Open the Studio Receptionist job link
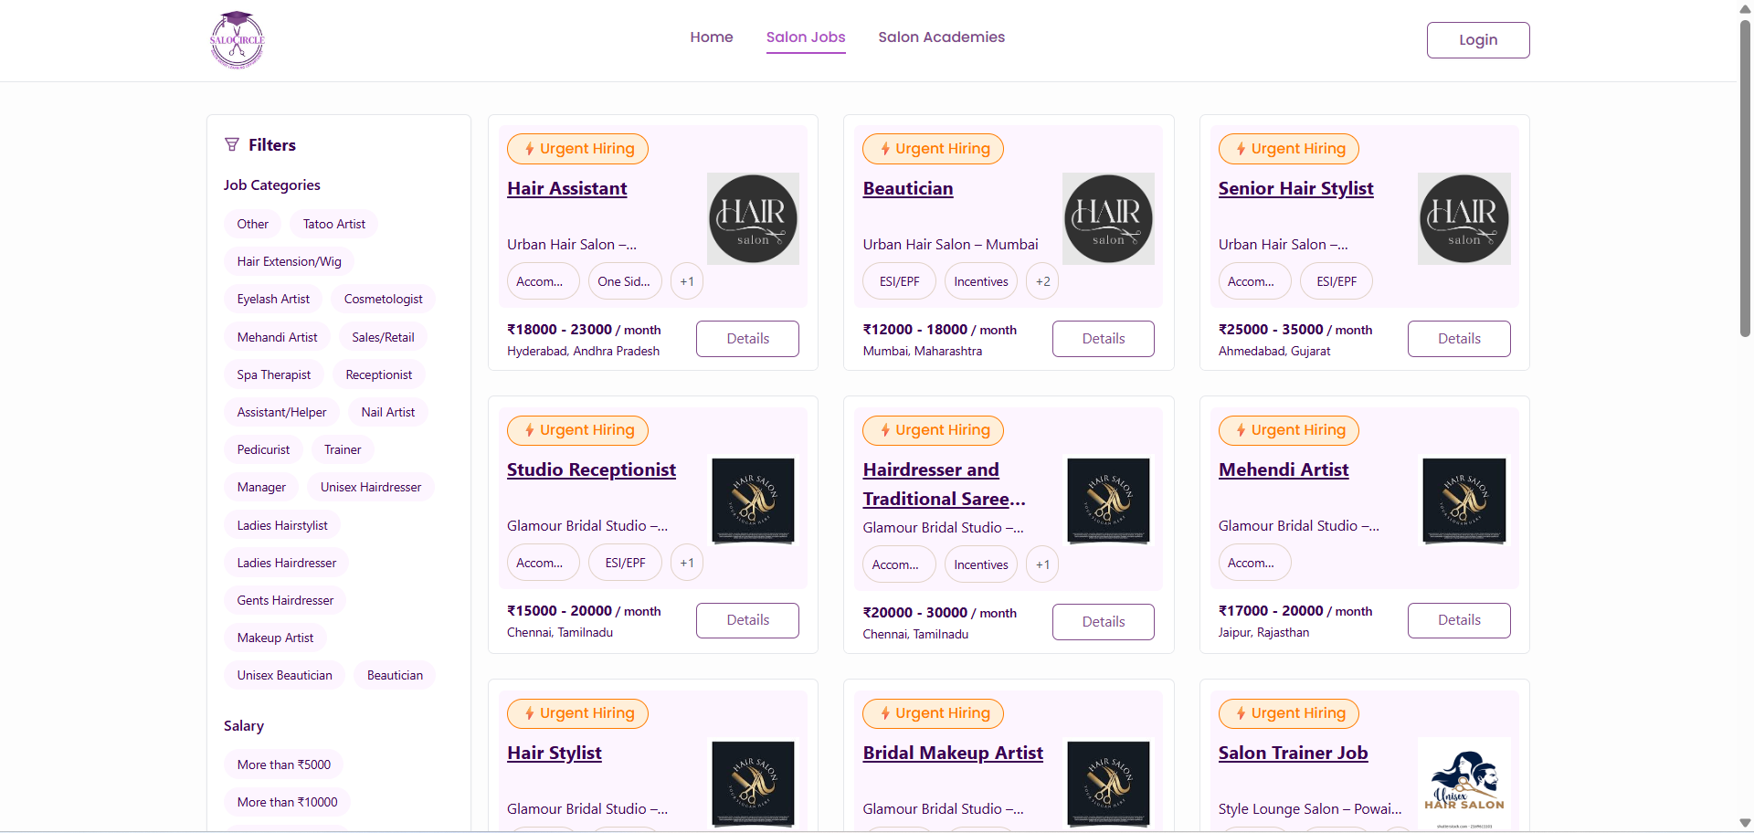The height and width of the screenshot is (833, 1754). [x=592, y=469]
